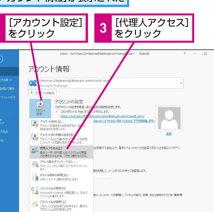Expand the account selection dropdown arrow
The width and height of the screenshot is (214, 212).
(181, 83)
